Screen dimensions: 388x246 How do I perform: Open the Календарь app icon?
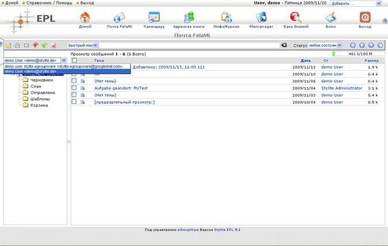(154, 18)
